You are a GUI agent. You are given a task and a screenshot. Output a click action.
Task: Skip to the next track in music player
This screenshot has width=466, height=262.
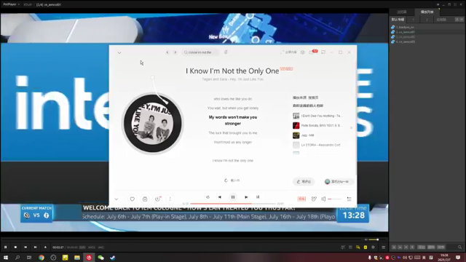point(246,197)
